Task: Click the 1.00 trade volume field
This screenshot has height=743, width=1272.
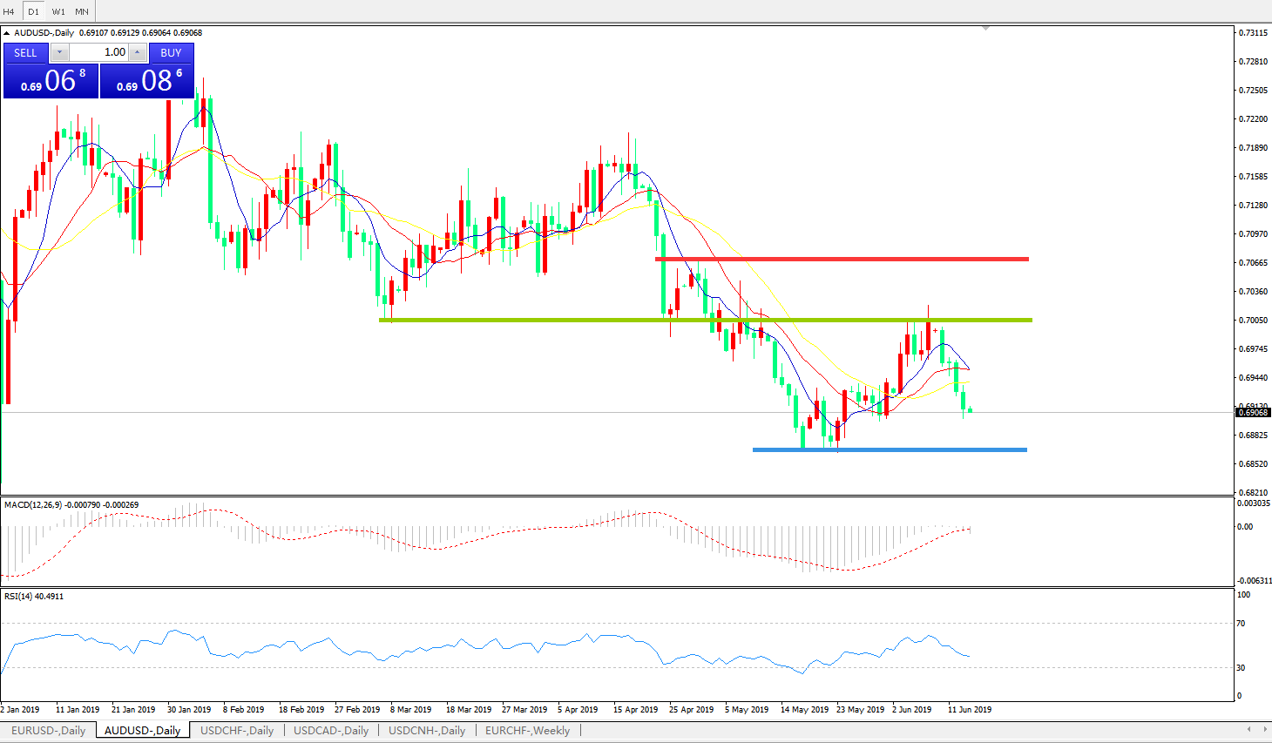Action: click(x=98, y=53)
